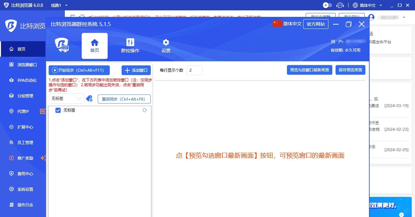
Task: Click the 添加窗口 button
Action: pos(136,70)
